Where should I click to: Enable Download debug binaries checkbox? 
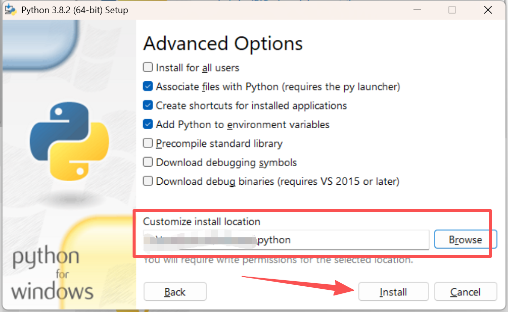click(148, 181)
